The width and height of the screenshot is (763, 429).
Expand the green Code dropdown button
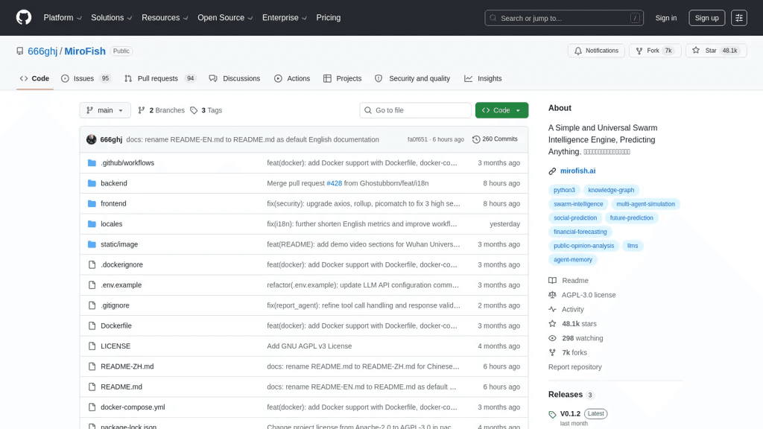[501, 110]
